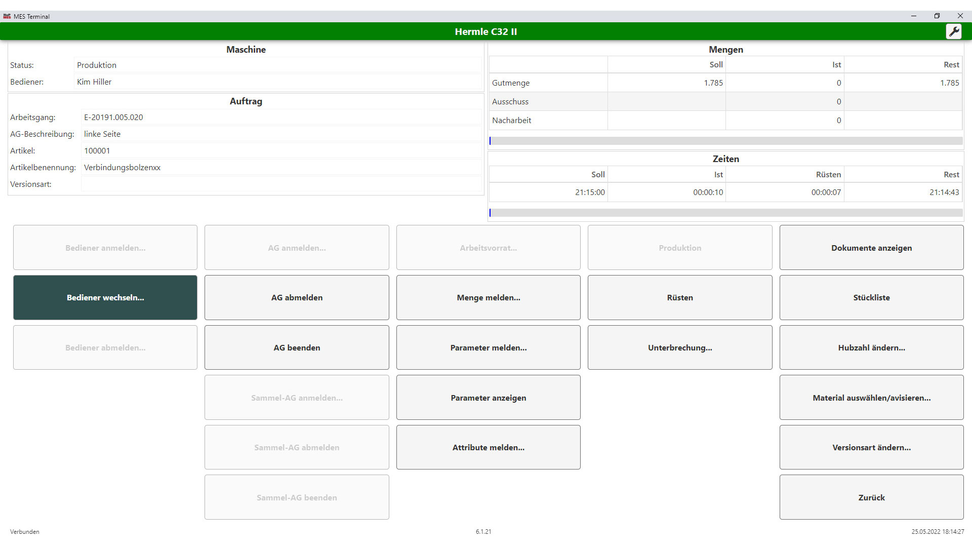Restore down the window
This screenshot has height=547, width=972.
[937, 16]
